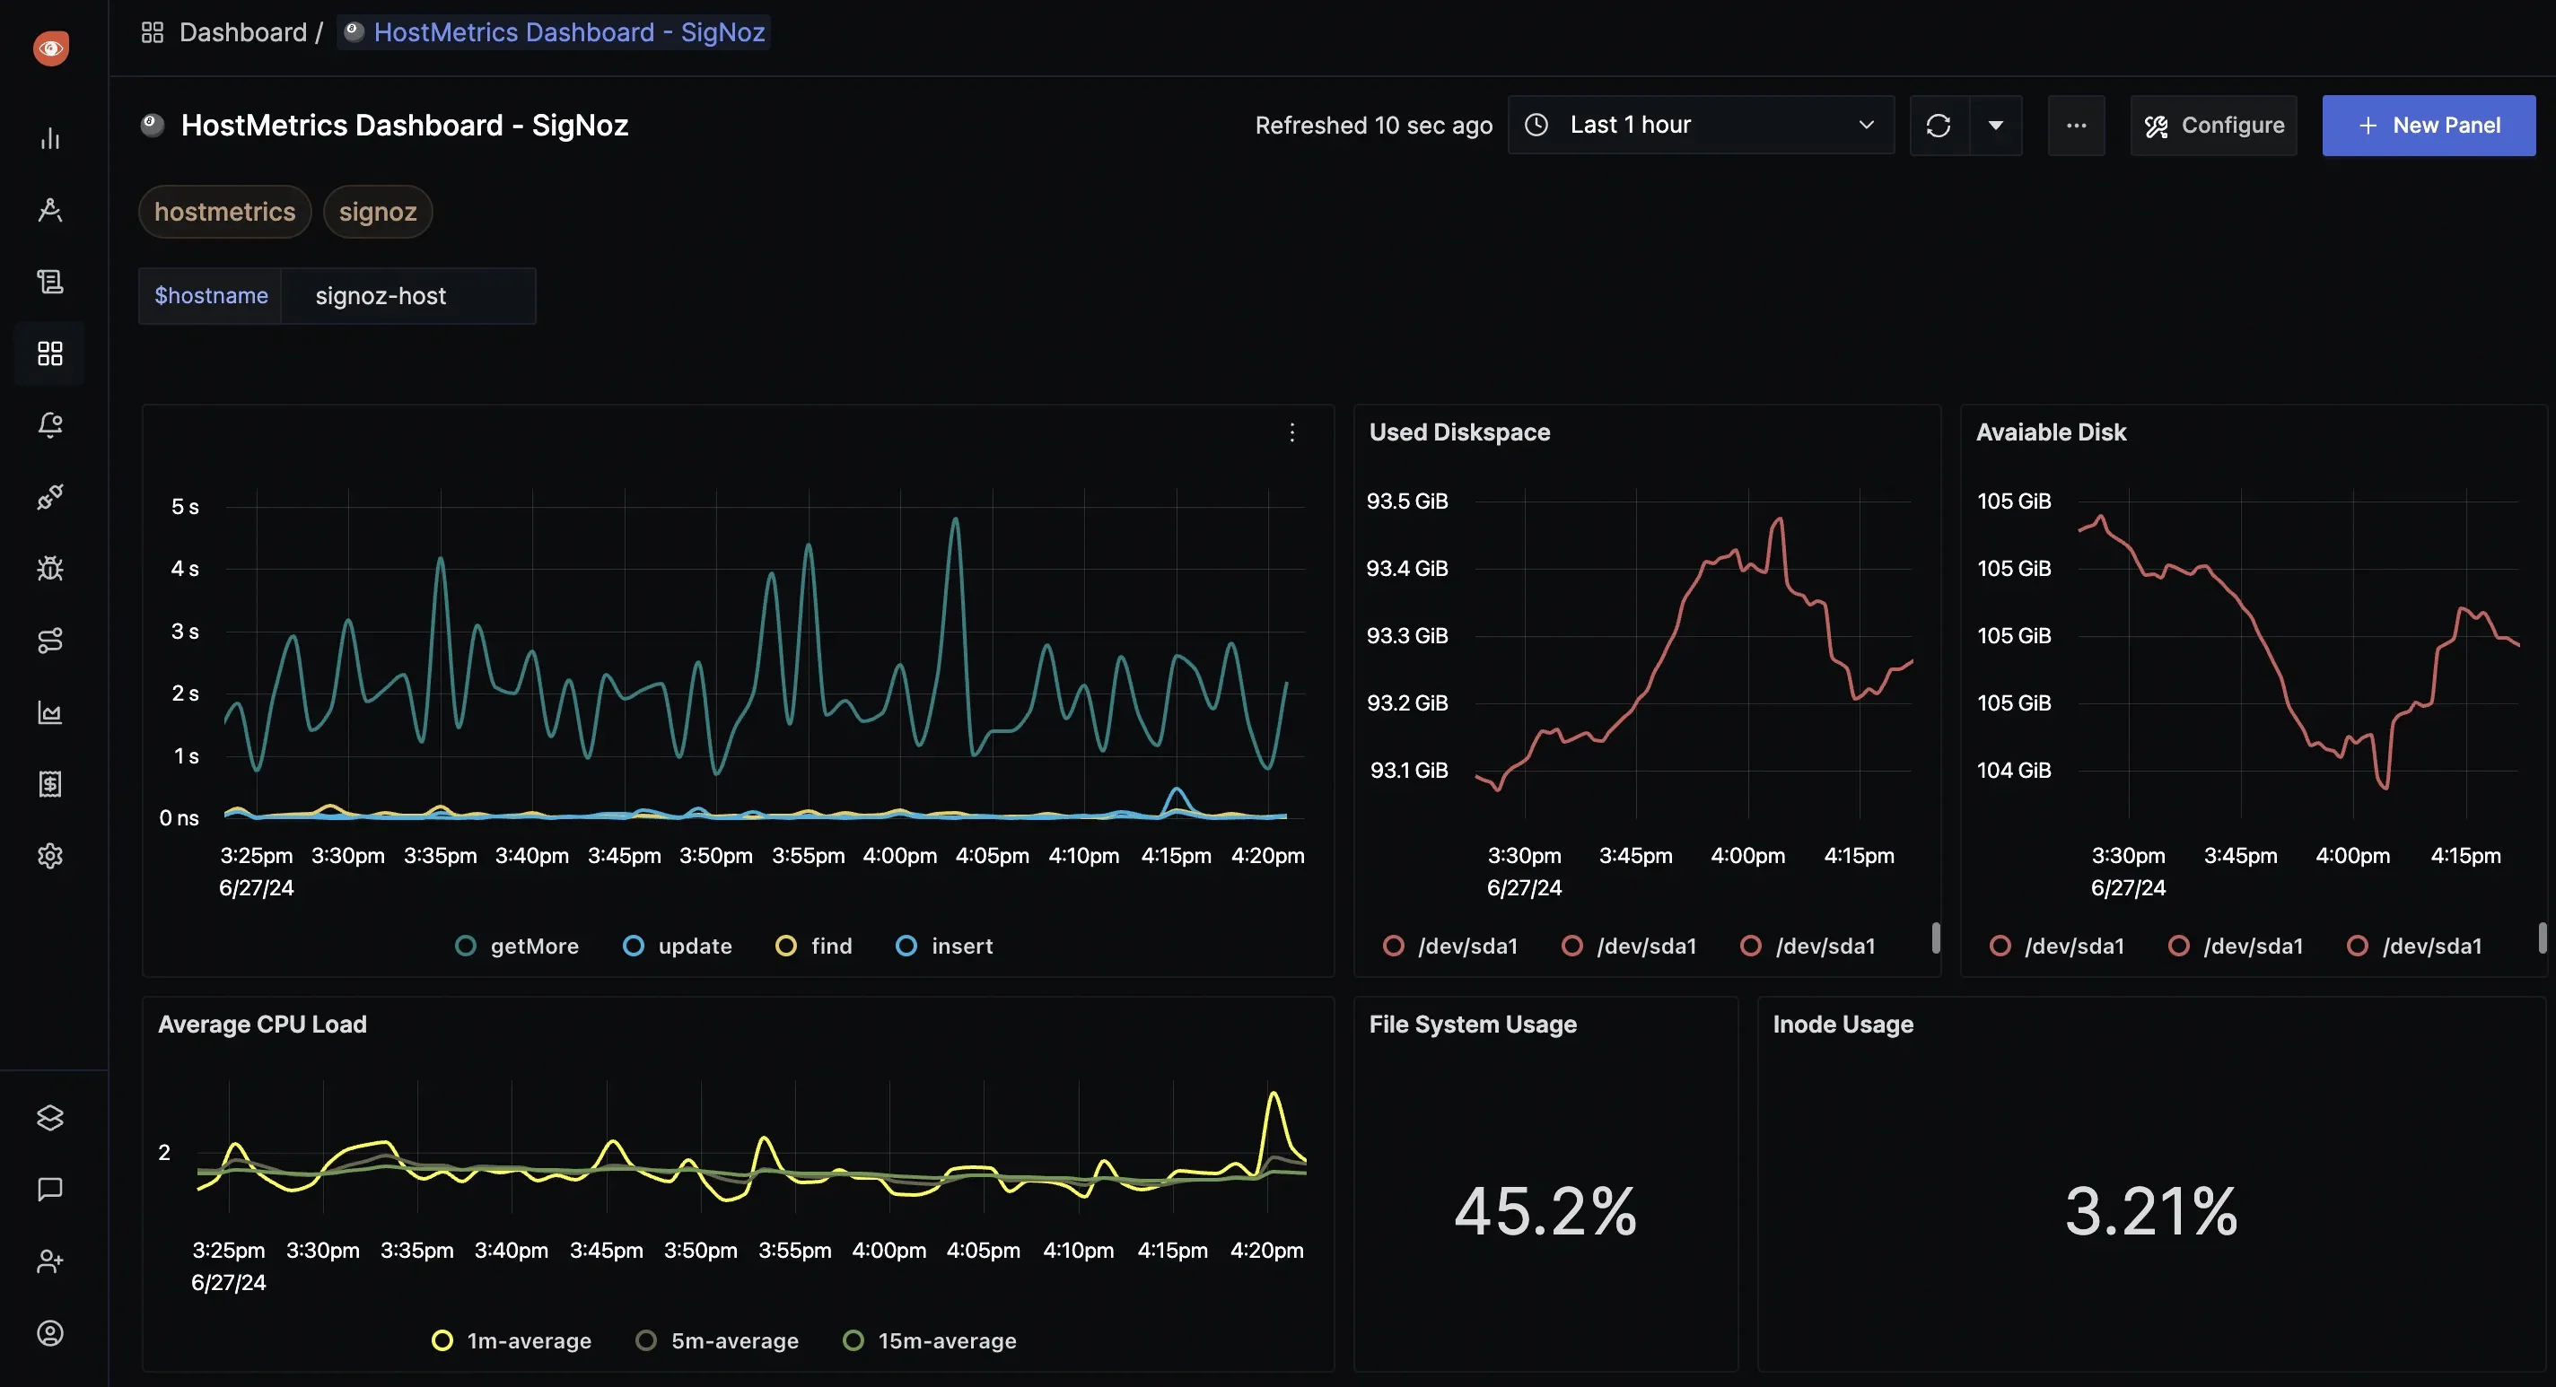Open the Billing receipt icon in sidebar
2556x1387 pixels.
click(49, 784)
